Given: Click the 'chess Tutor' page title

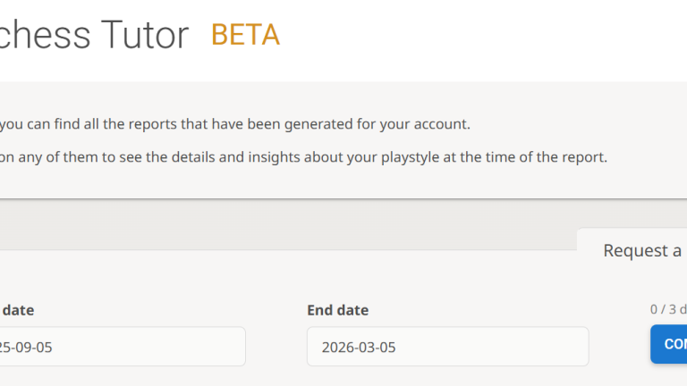Looking at the screenshot, I should point(94,36).
